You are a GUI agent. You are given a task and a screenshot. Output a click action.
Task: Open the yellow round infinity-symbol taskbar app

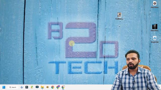(x=48, y=87)
